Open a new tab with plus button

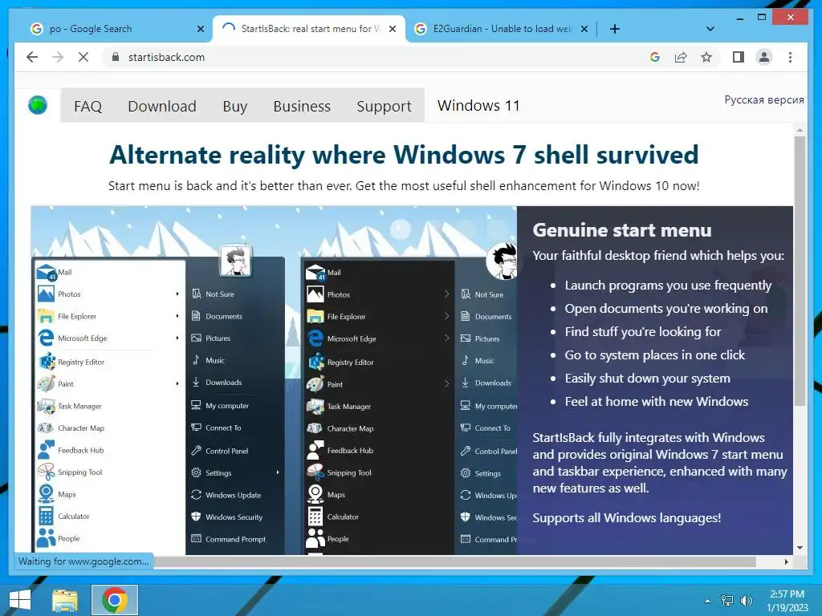(x=615, y=29)
